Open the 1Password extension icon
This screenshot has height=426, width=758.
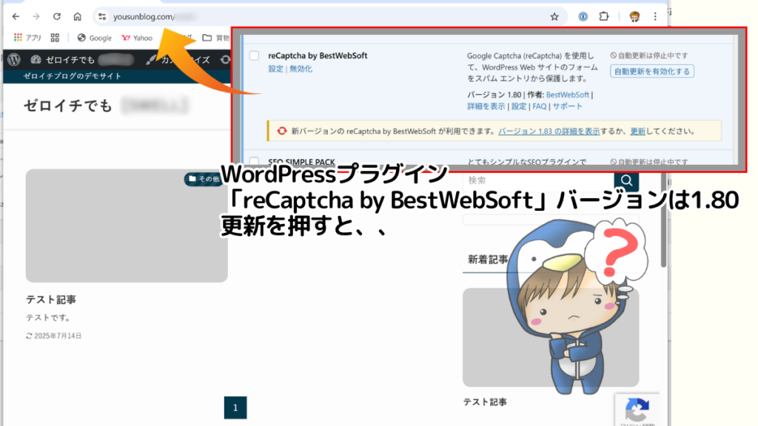click(x=583, y=16)
